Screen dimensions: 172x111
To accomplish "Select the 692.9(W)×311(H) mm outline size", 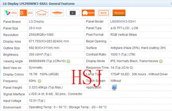I will pyautogui.click(x=44, y=48).
